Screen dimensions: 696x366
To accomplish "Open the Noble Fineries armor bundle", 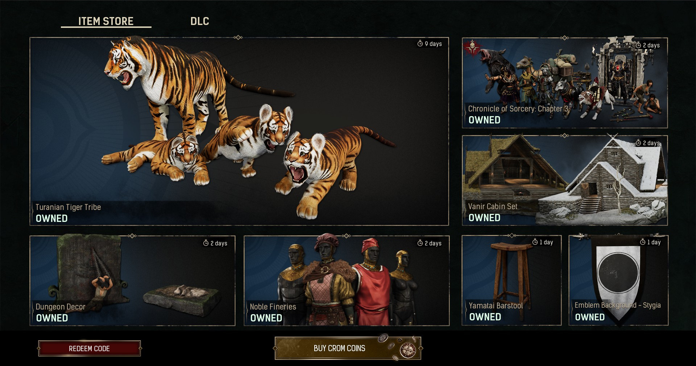I will click(347, 281).
